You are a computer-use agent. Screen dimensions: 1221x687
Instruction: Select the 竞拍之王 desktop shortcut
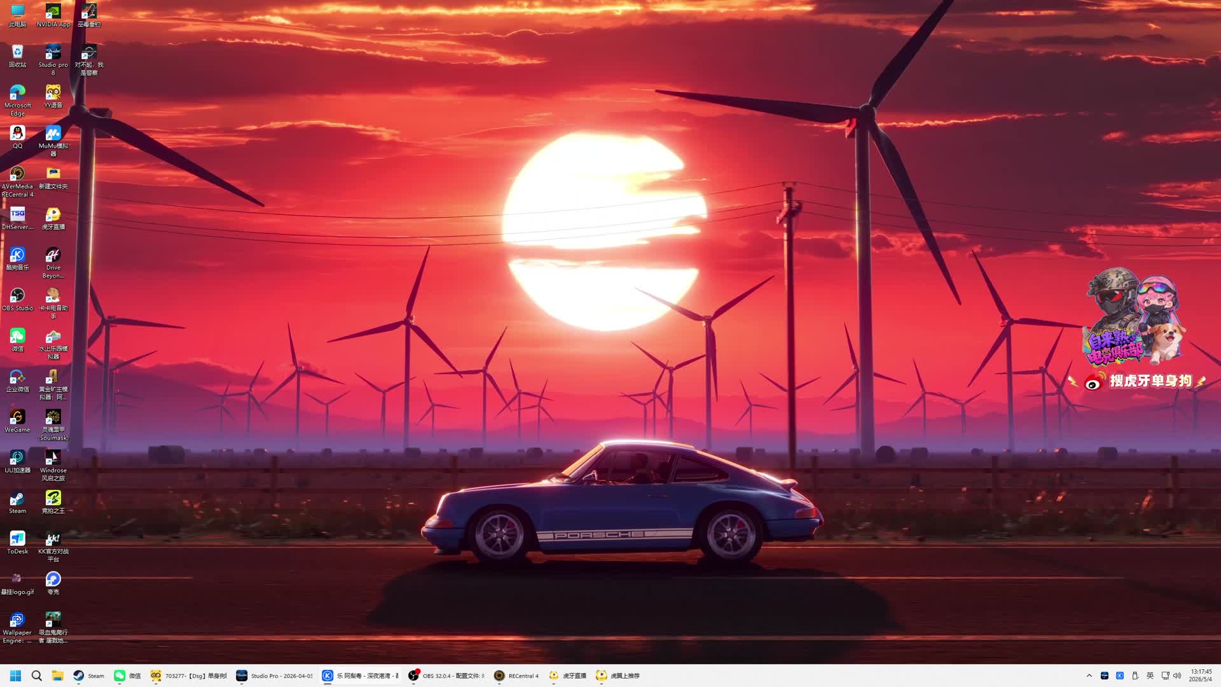tap(53, 503)
